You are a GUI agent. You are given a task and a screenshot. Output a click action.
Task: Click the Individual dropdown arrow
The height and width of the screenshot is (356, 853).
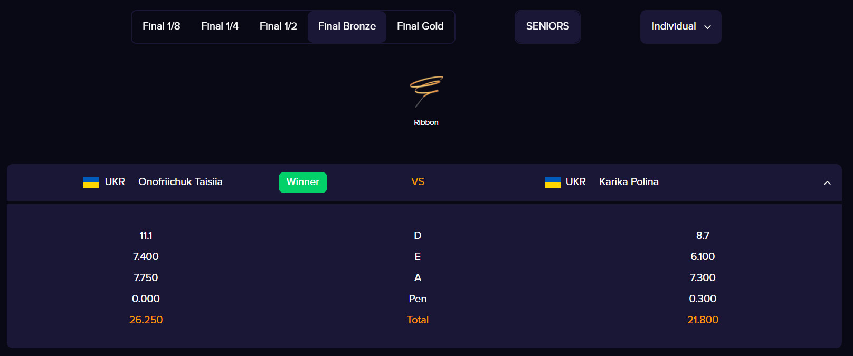click(x=708, y=27)
